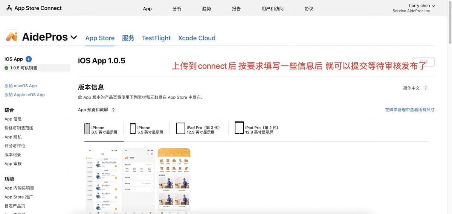The width and height of the screenshot is (452, 214).
Task: Open App 信息 in sidebar
Action: [x=13, y=119]
